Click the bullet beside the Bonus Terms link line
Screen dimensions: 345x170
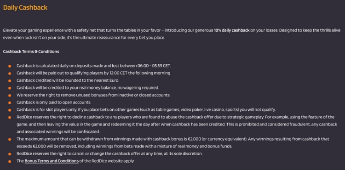pos(10,161)
